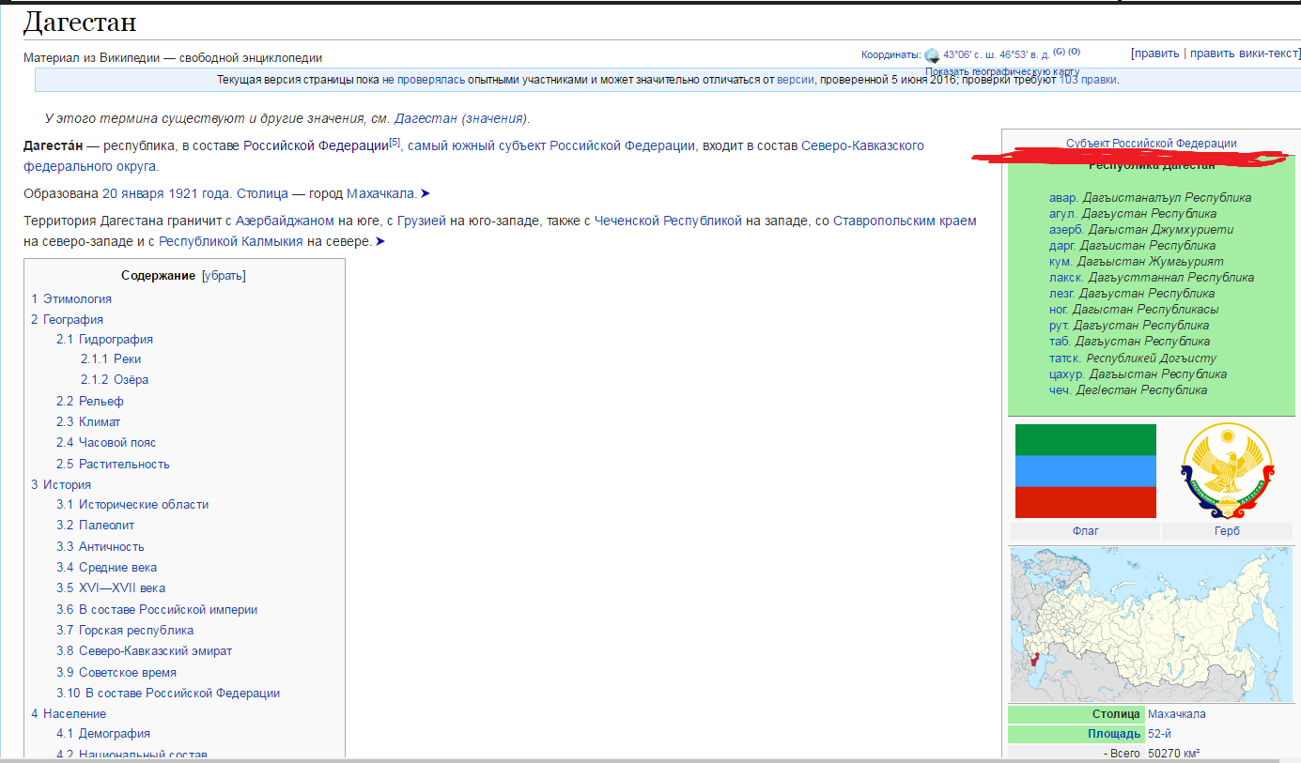Jump to "3 История" in contents

[61, 485]
